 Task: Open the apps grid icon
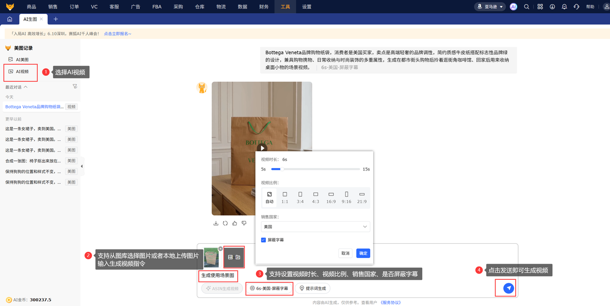coord(540,7)
